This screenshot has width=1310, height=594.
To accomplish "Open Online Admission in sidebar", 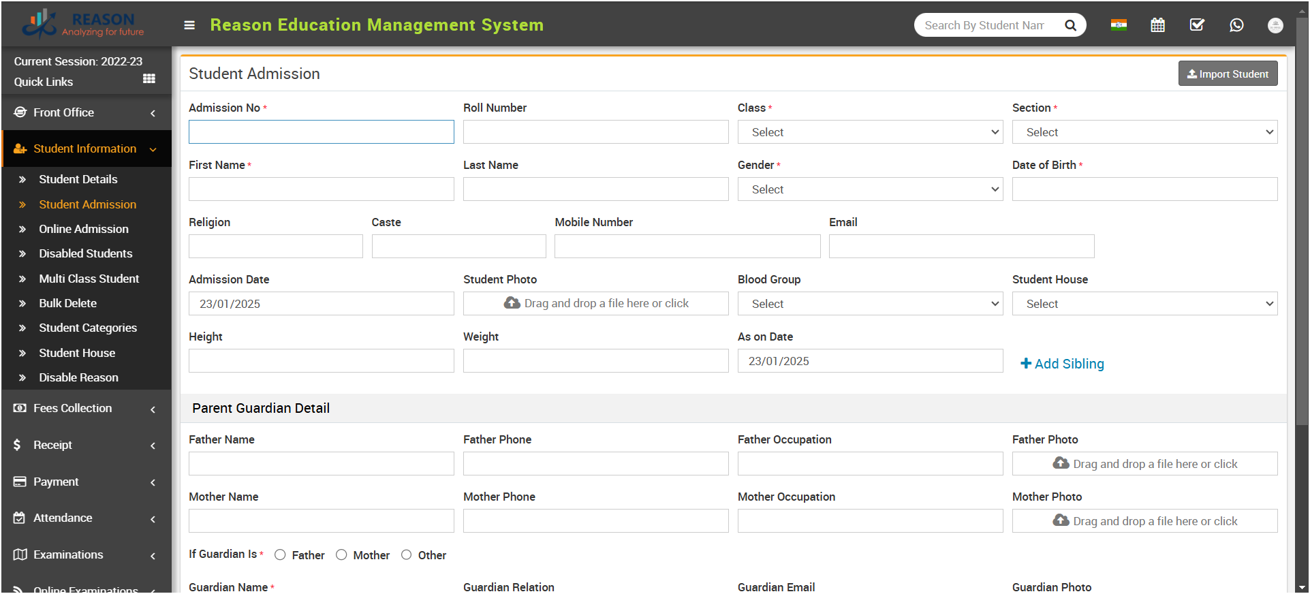I will 84,229.
